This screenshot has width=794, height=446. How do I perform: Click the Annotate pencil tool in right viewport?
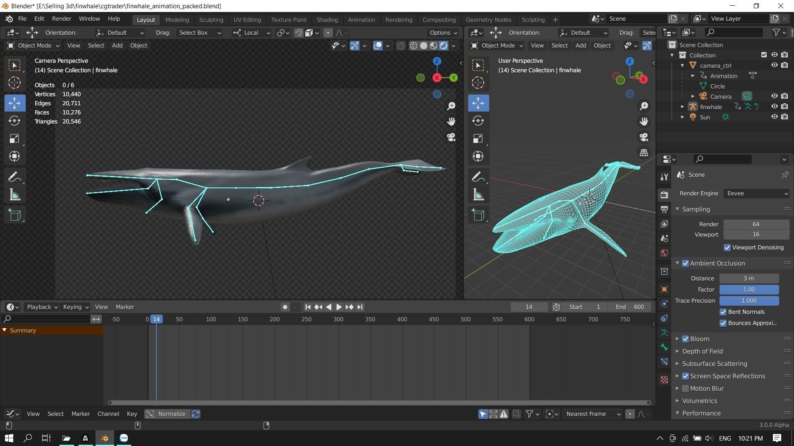pos(478,177)
